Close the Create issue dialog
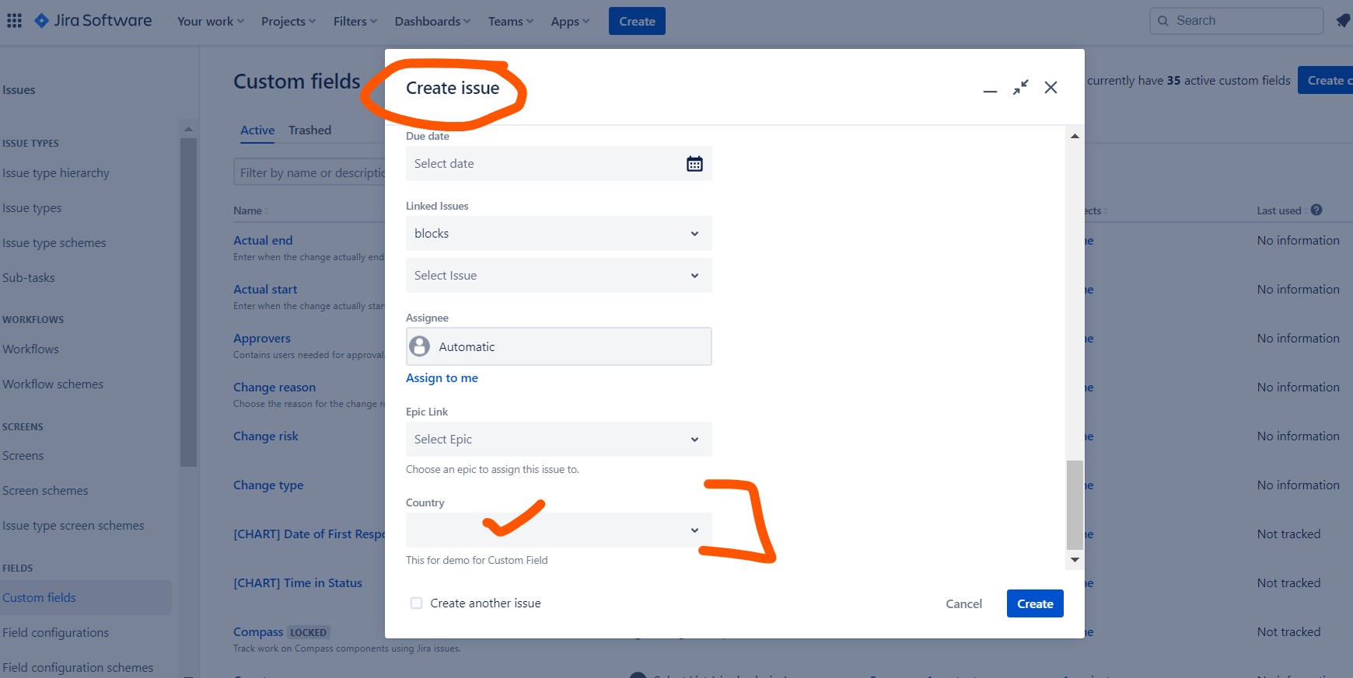Viewport: 1353px width, 678px height. coord(1051,88)
